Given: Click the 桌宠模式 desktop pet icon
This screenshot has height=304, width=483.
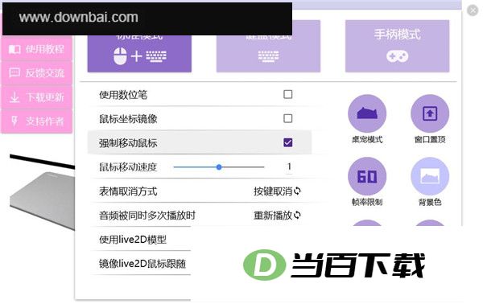Looking at the screenshot, I should (367, 113).
